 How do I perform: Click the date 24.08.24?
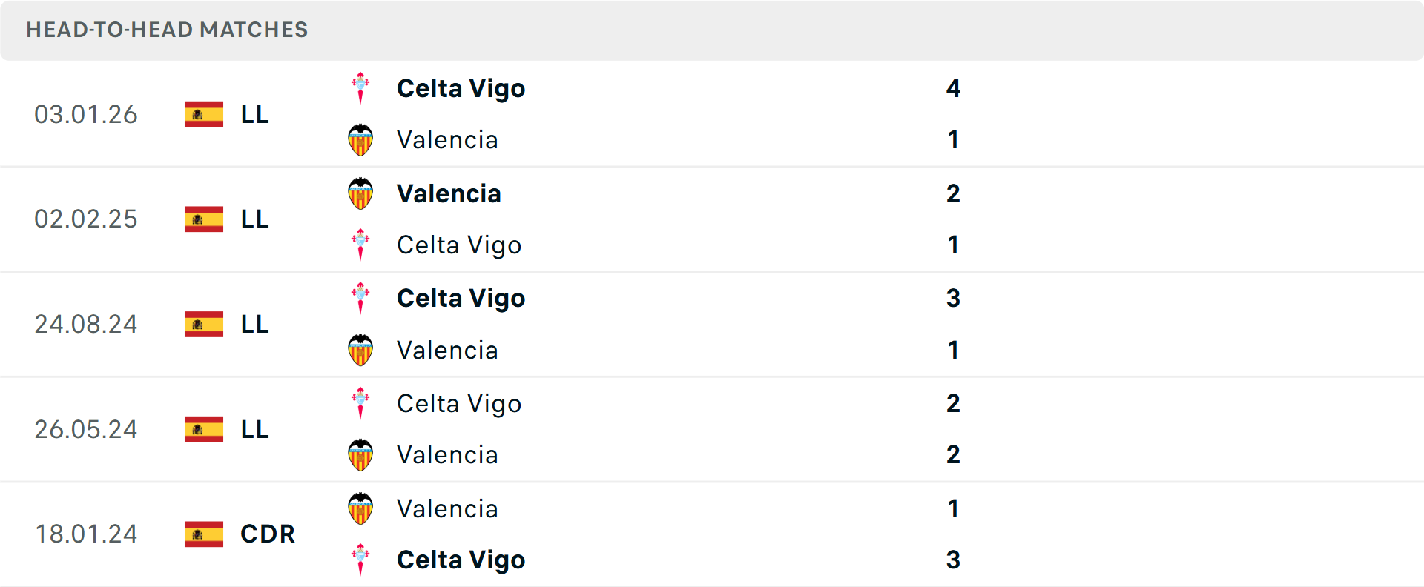(86, 324)
